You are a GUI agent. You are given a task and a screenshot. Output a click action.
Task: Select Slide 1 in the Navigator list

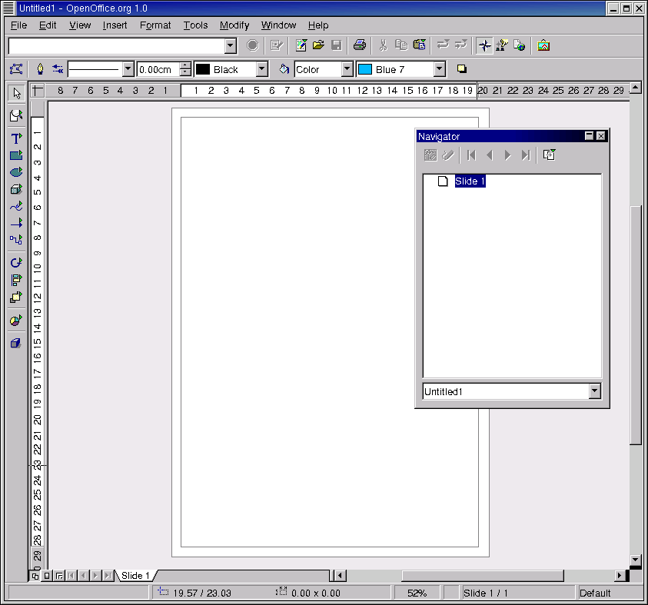point(470,181)
